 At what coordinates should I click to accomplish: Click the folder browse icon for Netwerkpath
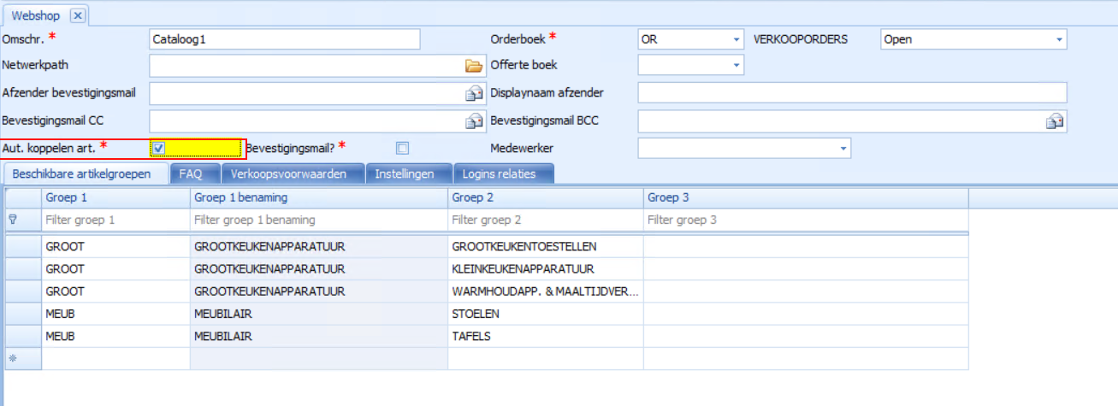(473, 66)
